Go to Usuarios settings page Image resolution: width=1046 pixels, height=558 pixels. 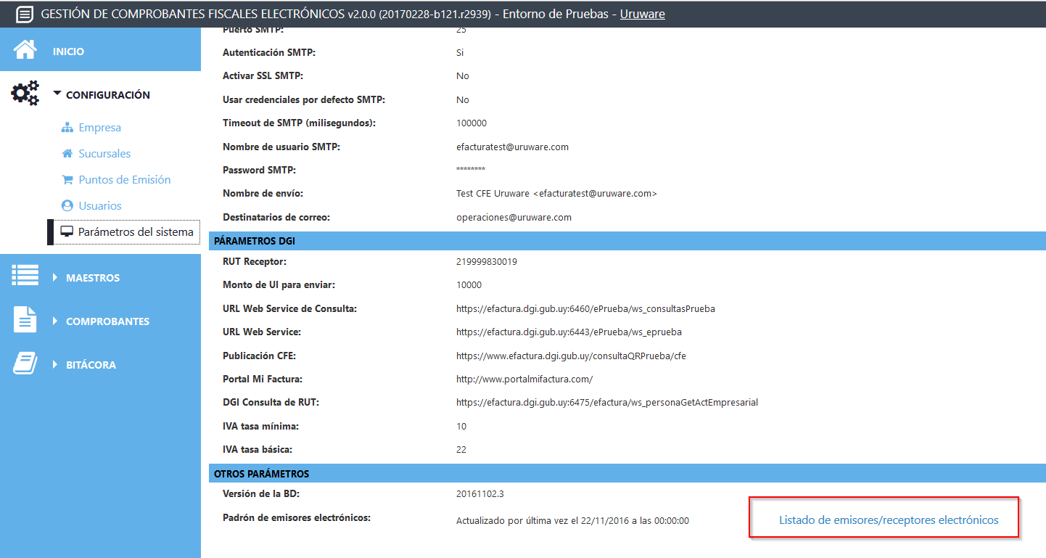coord(100,206)
